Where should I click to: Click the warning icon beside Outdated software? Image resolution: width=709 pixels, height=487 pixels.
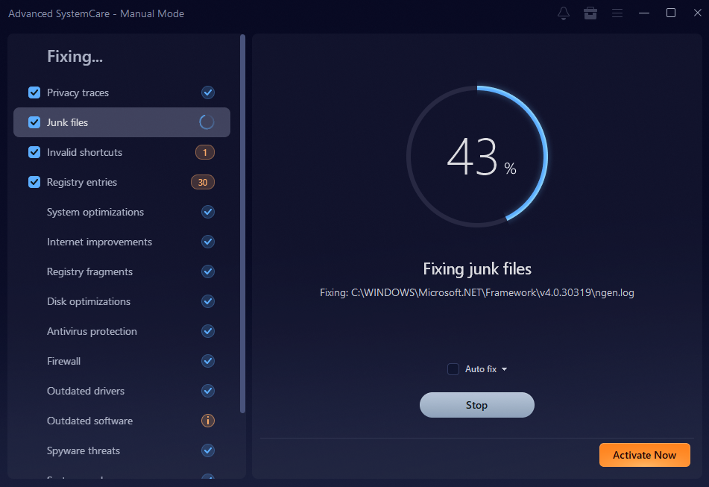(x=208, y=421)
